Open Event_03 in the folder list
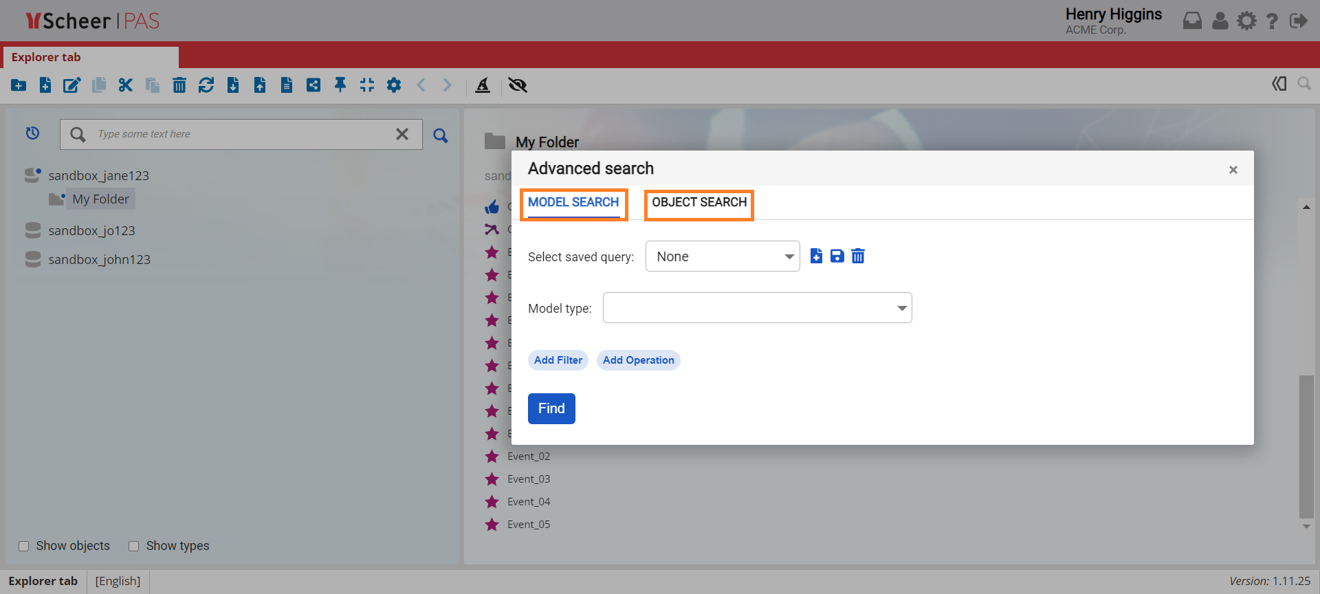The width and height of the screenshot is (1320, 594). point(529,479)
